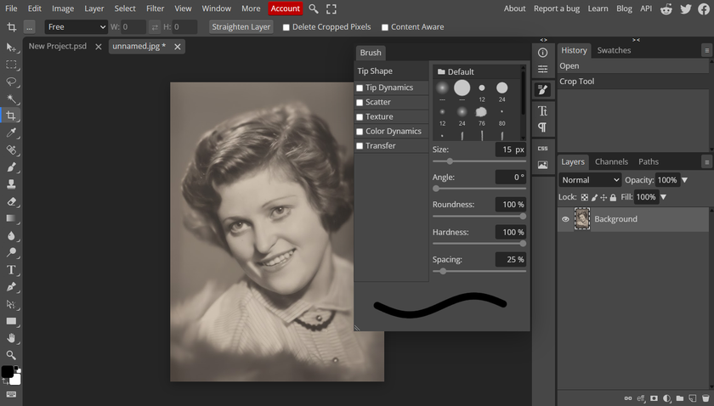Select the Move tool
Screen dimensions: 714x406
click(11, 48)
